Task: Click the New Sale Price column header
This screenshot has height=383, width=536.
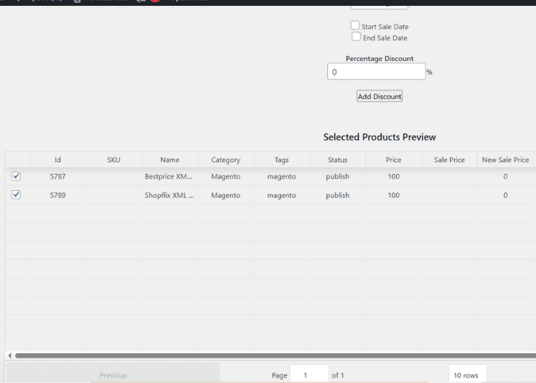Action: [505, 160]
